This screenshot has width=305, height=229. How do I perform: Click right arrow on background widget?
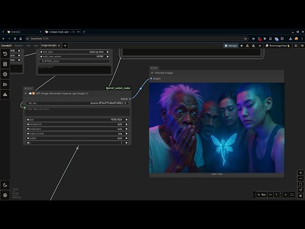126,124
